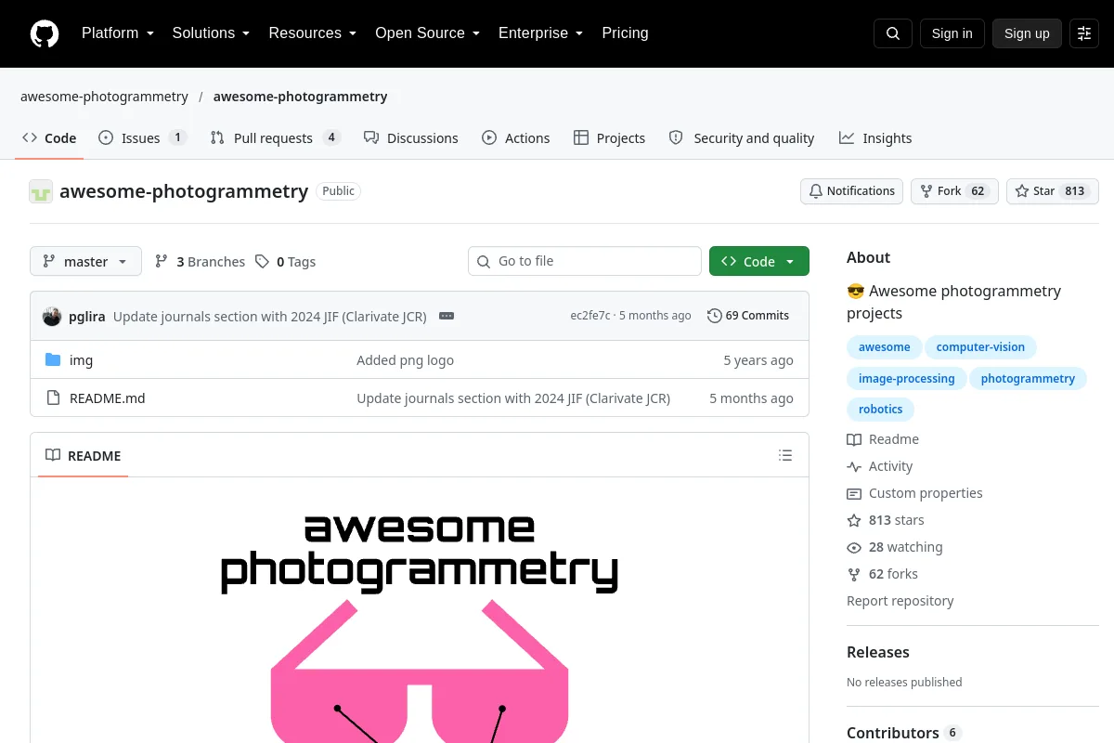1114x743 pixels.
Task: Switch to Security and quality tab
Action: coord(742,137)
